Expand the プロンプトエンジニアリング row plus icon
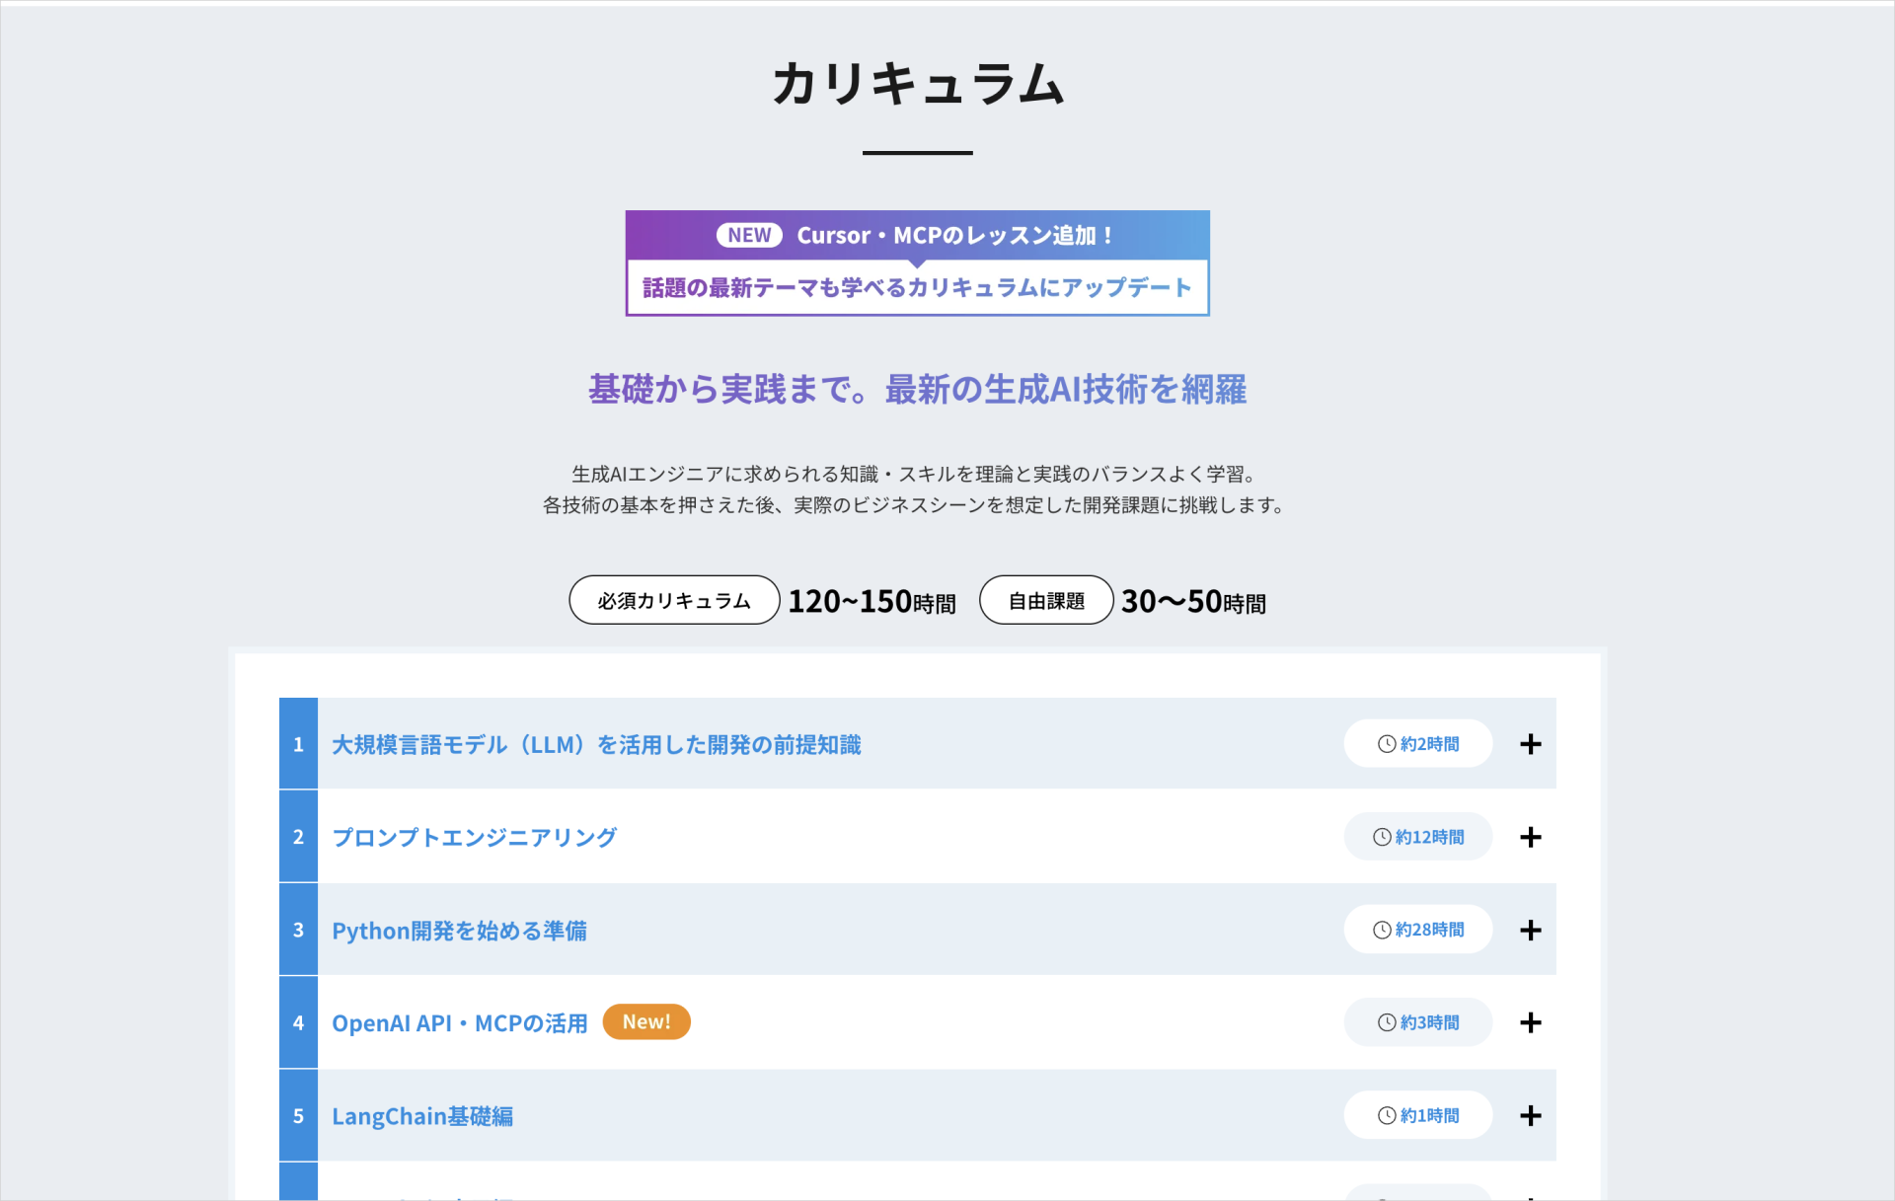Screen dimensions: 1895x1201 [x=1530, y=837]
